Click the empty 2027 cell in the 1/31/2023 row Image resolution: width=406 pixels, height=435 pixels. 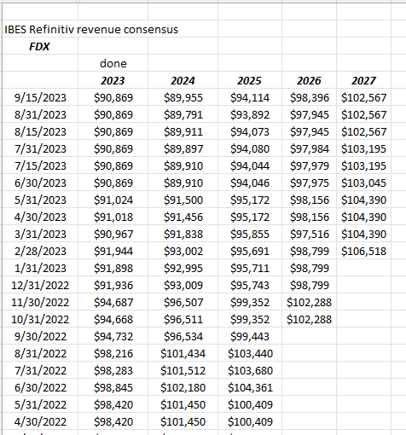coord(364,268)
